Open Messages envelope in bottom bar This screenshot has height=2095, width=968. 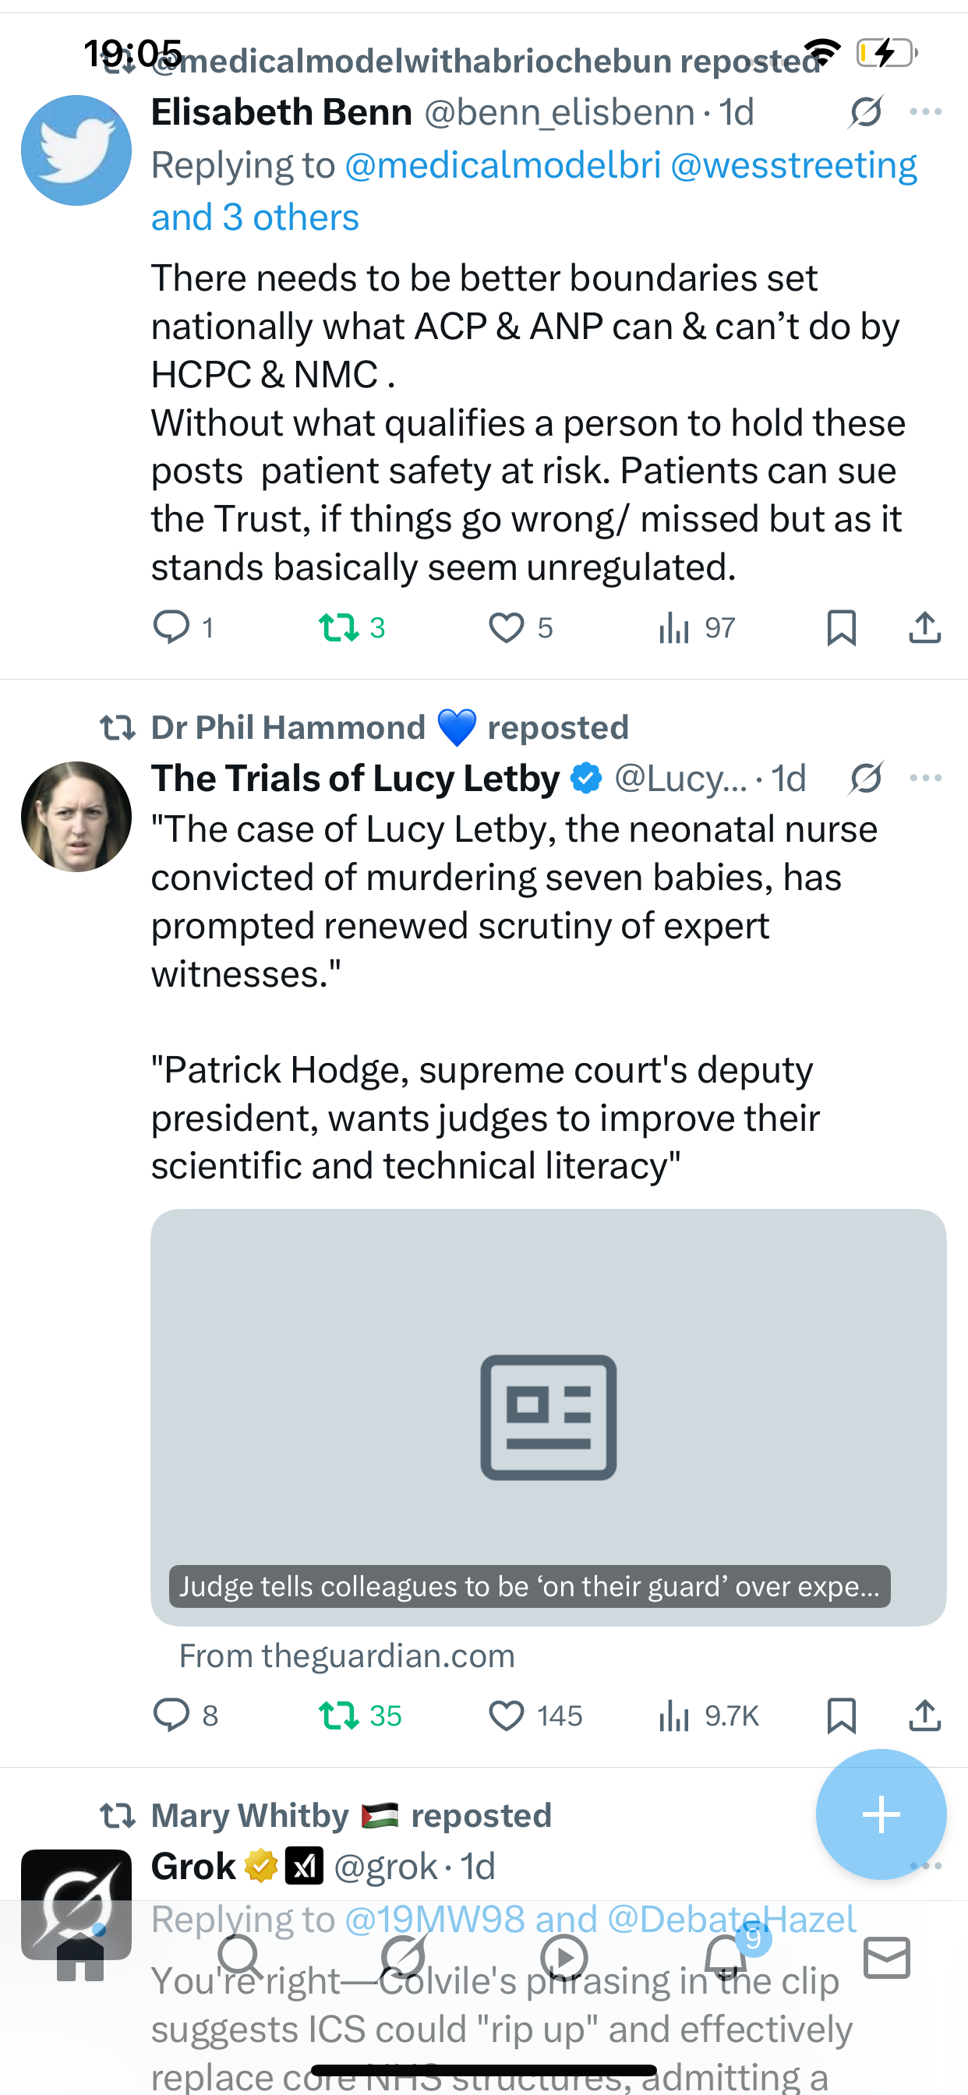[x=887, y=1958]
